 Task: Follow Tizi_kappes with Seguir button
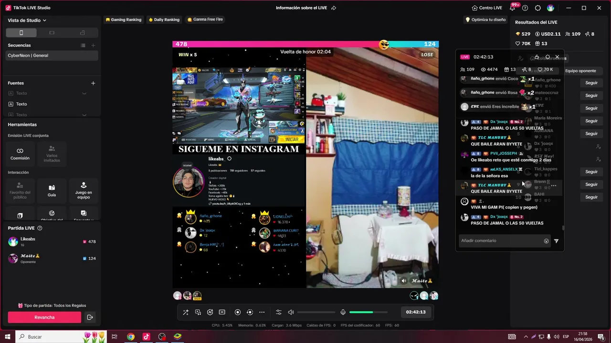591,171
